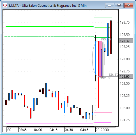This screenshot has width=136, height=135.
Task: Click the 03:45 time label on axis
Action: click(22, 130)
